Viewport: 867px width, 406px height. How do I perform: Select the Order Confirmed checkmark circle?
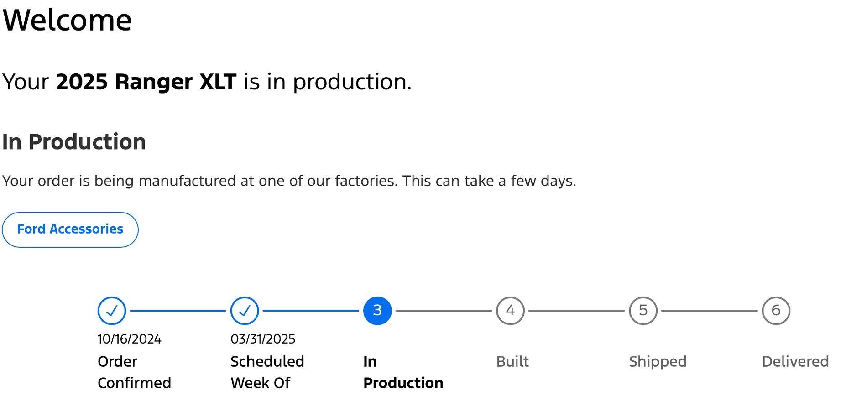[112, 311]
